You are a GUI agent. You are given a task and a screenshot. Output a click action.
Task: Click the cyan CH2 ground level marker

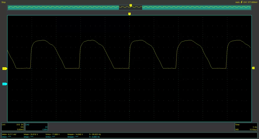pos(5,84)
